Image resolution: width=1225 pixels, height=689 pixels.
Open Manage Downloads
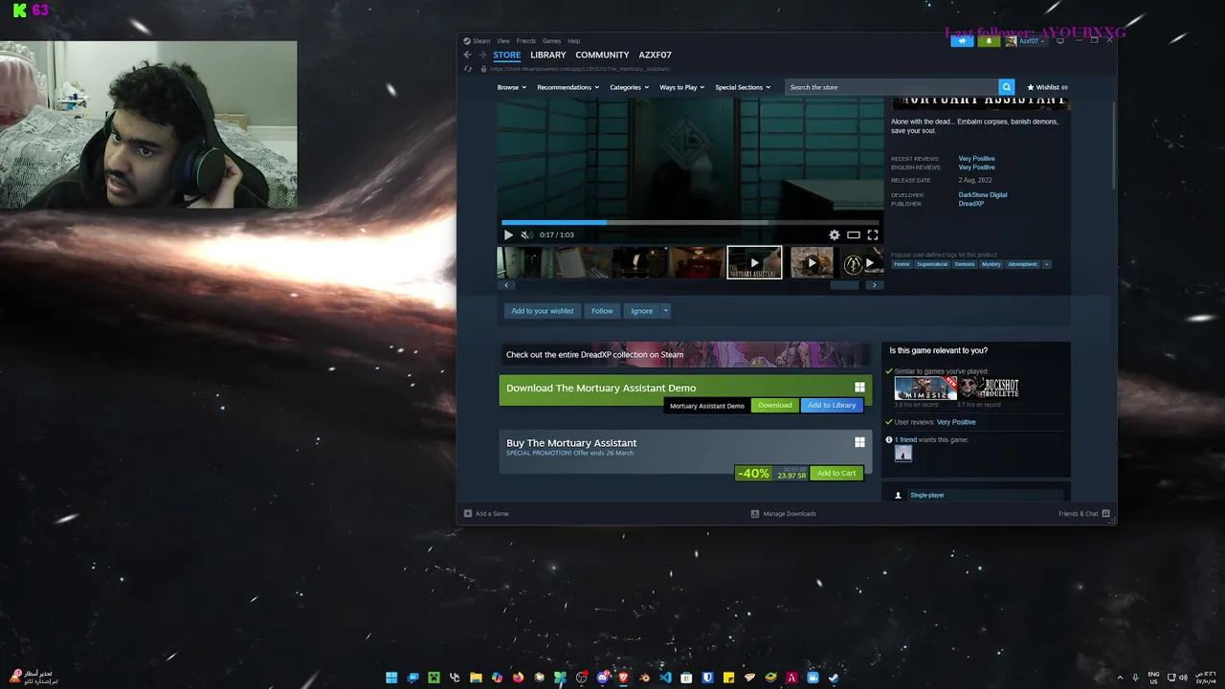tap(784, 514)
